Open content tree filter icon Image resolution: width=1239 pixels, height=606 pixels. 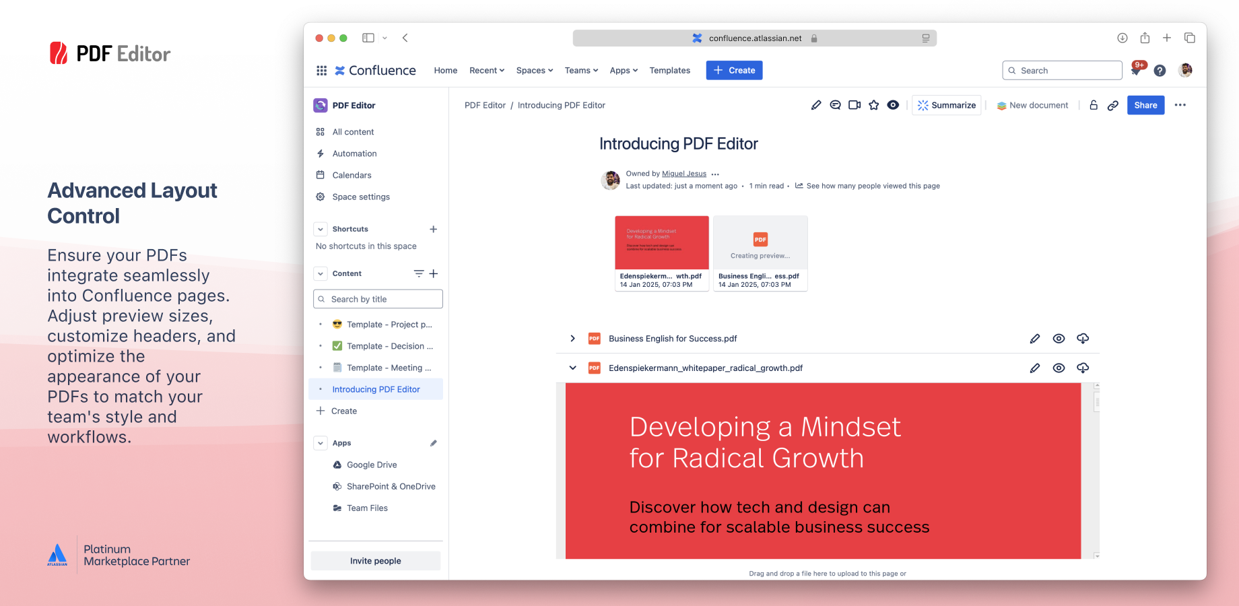click(x=418, y=273)
